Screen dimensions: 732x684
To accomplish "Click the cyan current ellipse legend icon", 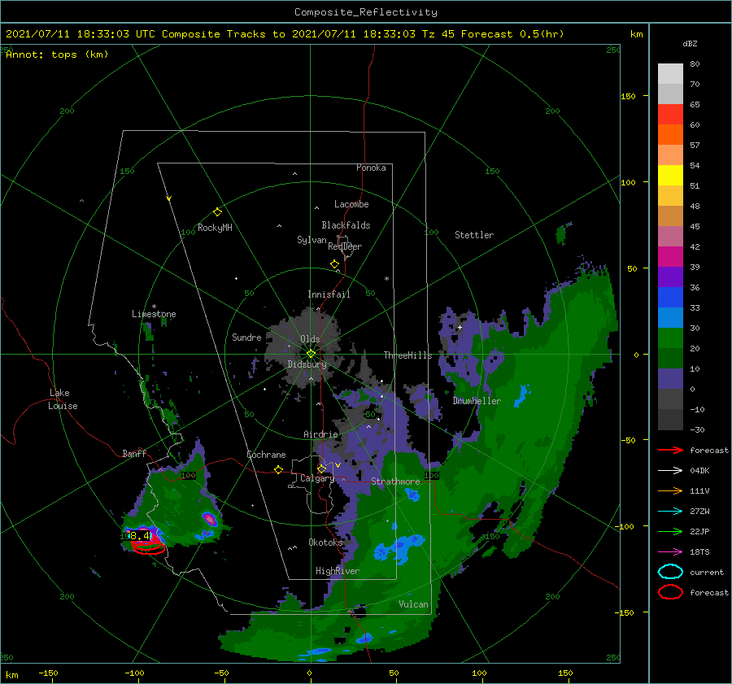I will (670, 572).
